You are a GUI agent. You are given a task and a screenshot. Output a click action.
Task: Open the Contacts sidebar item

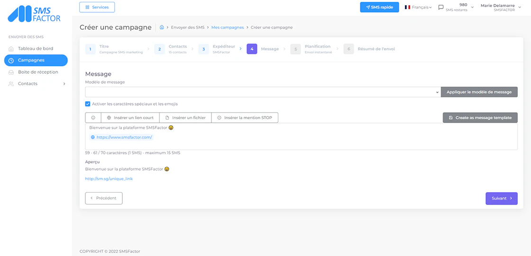coord(36,84)
